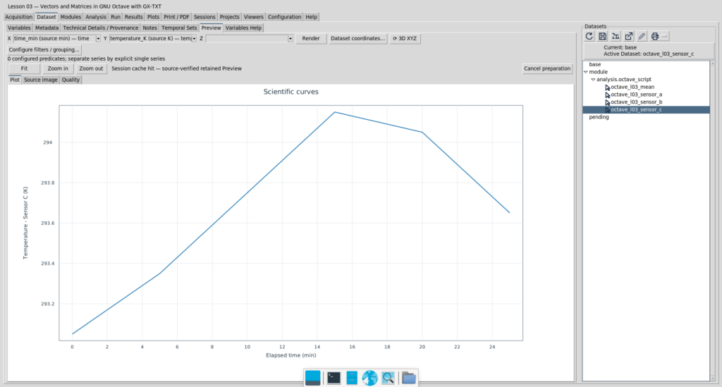Open the Print / PDF tab
The image size is (722, 387).
pos(176,17)
